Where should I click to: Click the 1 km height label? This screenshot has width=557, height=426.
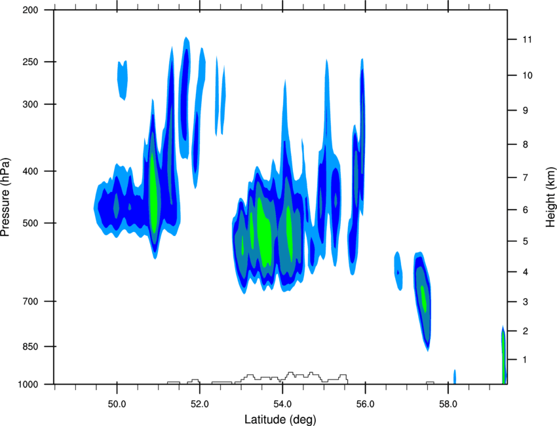pos(526,360)
